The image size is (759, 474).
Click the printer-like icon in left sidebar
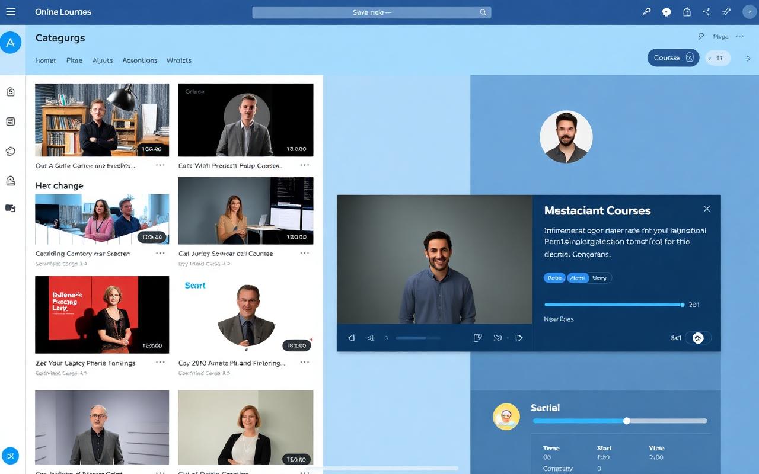[x=11, y=181]
